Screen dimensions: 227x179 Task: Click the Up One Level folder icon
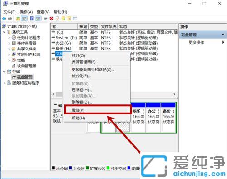point(18,19)
